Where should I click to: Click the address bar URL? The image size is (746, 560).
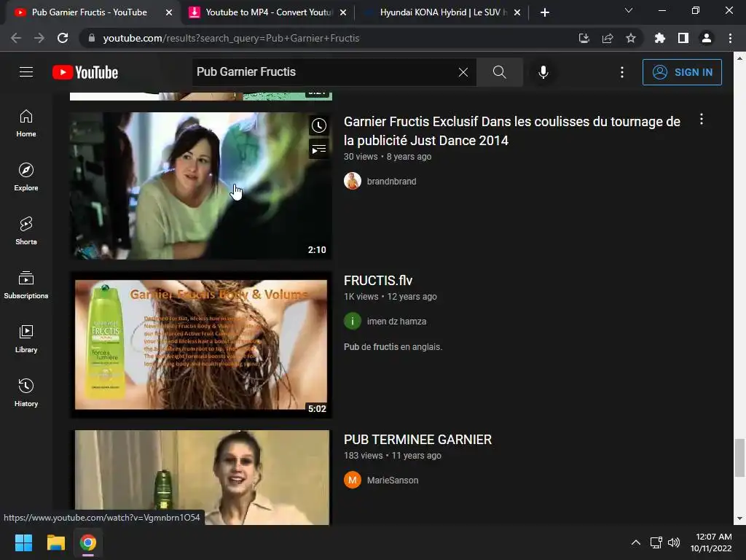pos(231,38)
